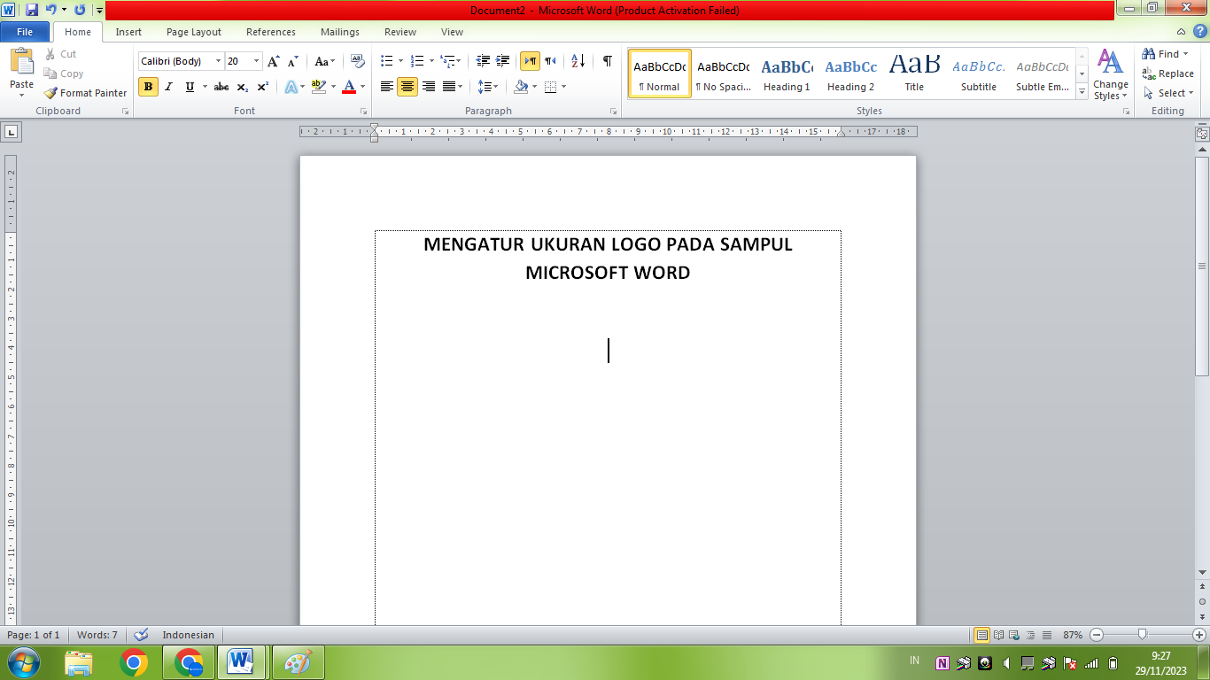Enable justified alignment

click(450, 87)
